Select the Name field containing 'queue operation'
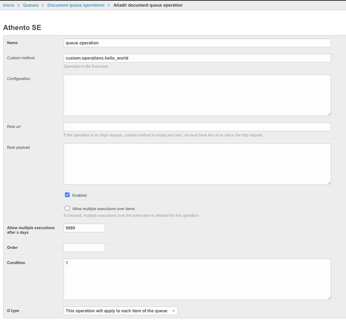346x325 pixels. [x=197, y=43]
